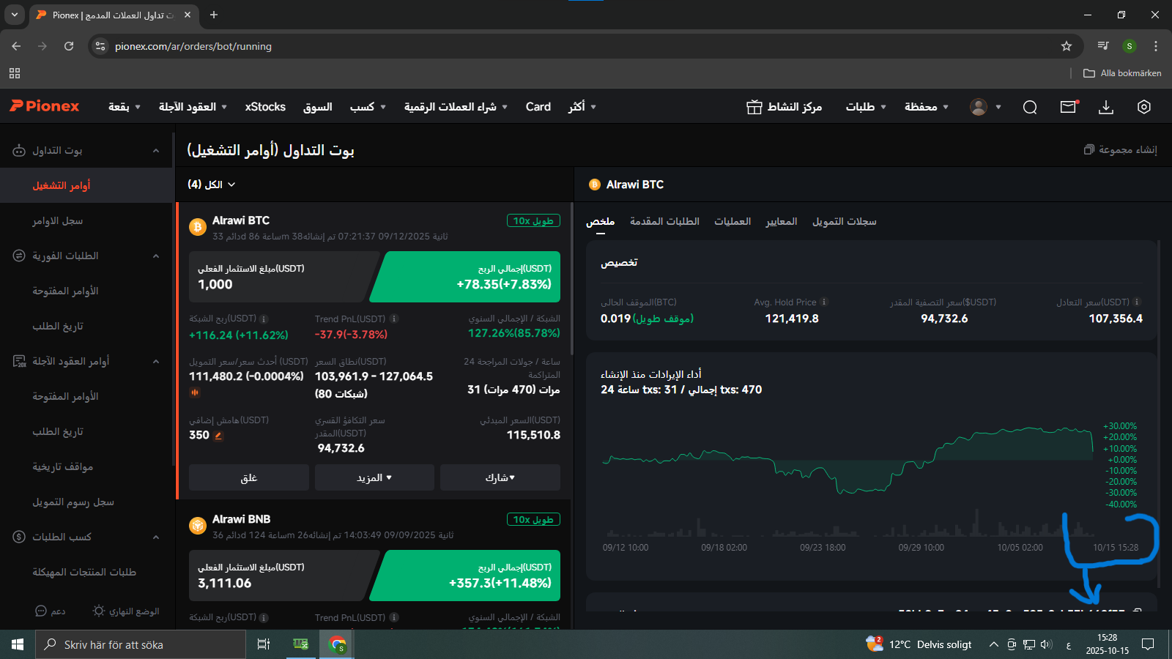Open Windows Start menu
Viewport: 1172px width, 659px height.
pyautogui.click(x=18, y=644)
